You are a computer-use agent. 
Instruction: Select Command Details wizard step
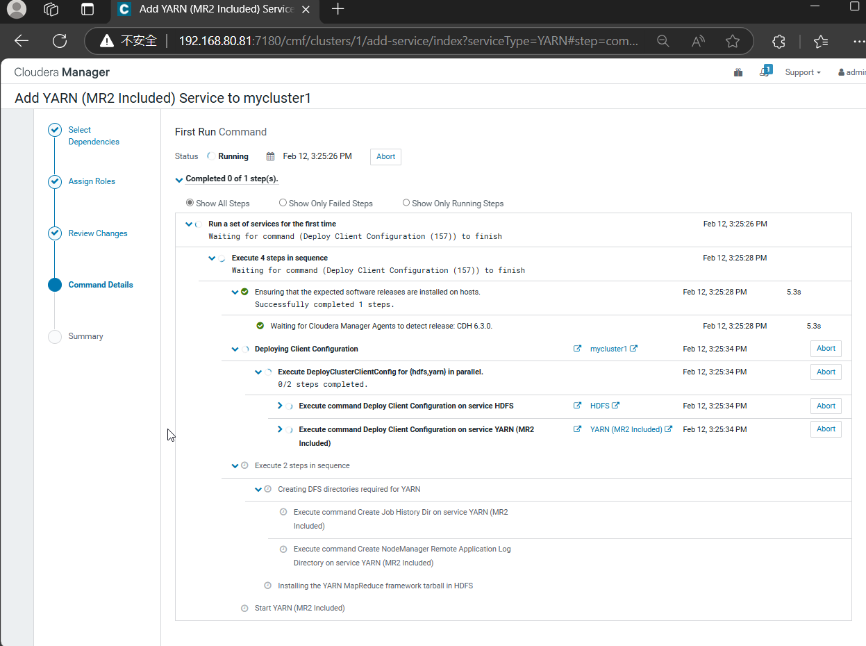pos(101,285)
